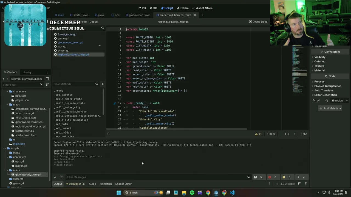Open the FileSystem dock options menu

(x=48, y=72)
